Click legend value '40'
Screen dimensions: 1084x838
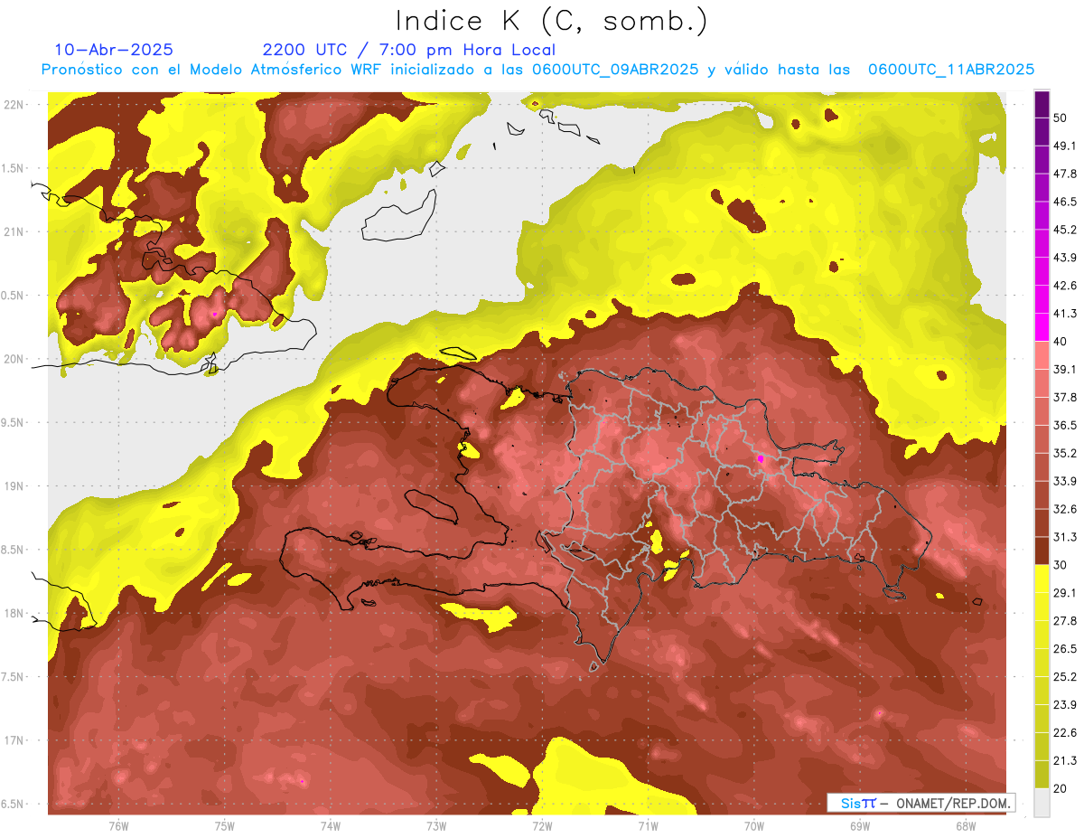tap(1061, 342)
